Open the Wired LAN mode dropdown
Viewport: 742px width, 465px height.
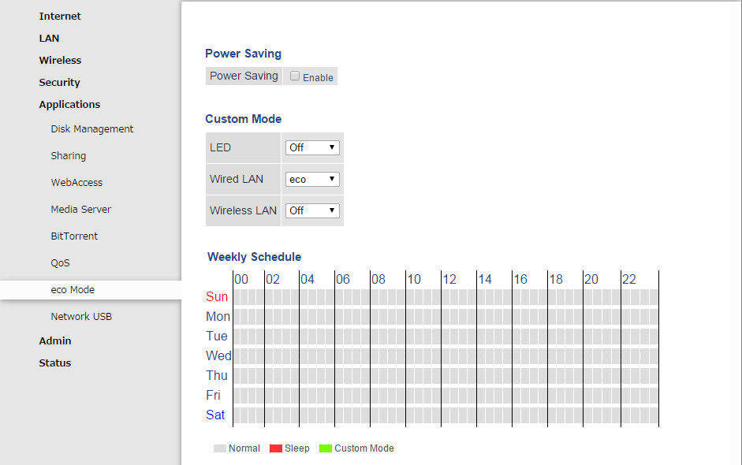(312, 179)
